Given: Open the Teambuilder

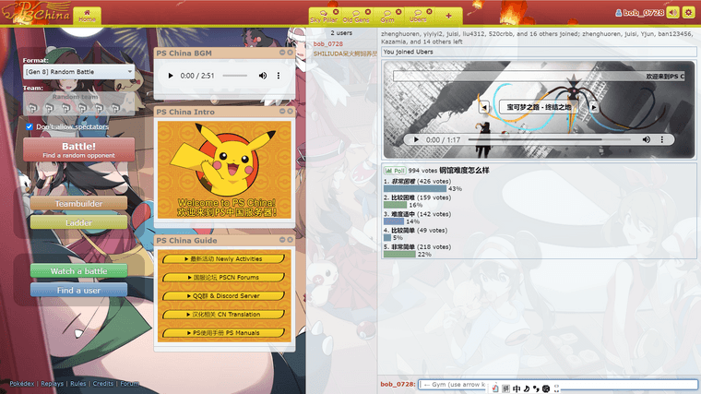Looking at the screenshot, I should [78, 203].
